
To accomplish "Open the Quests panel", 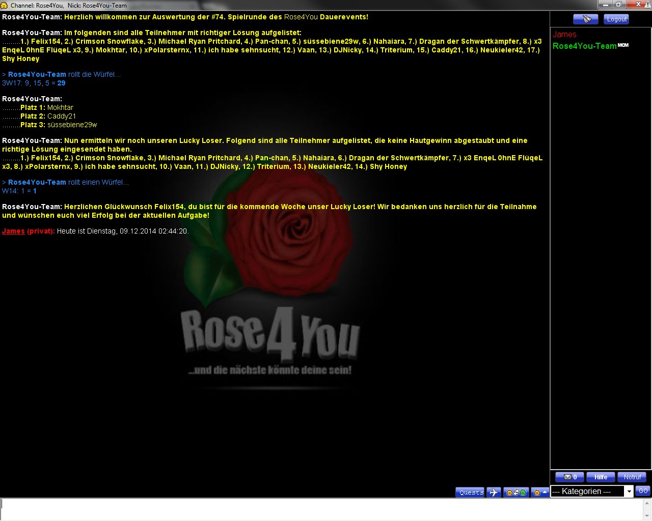I will click(x=470, y=492).
